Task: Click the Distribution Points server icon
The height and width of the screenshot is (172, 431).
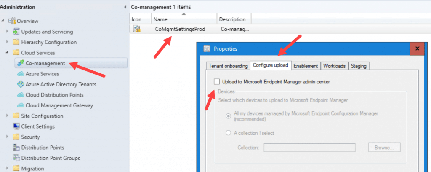Action: [x=16, y=148]
